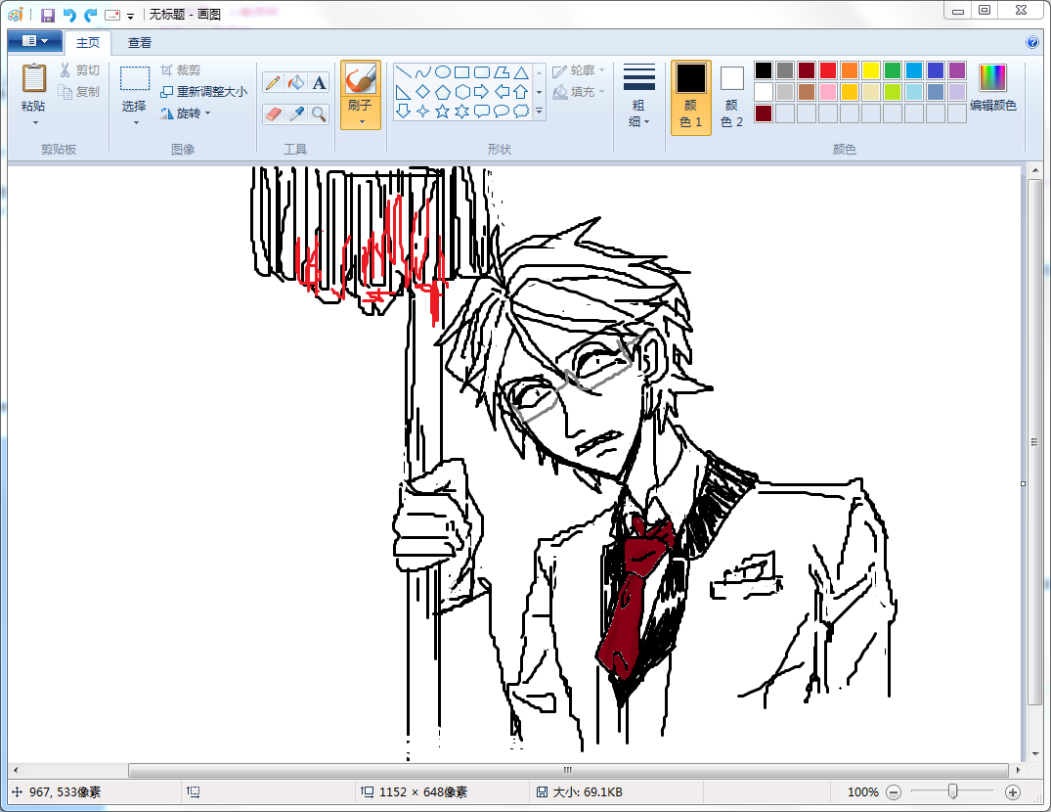
Task: Expand the 粘贴 paste options arrow
Action: [34, 122]
